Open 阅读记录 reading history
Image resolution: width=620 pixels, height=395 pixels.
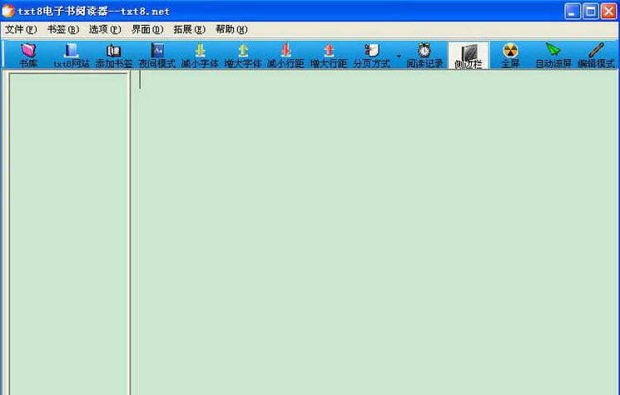tap(424, 55)
